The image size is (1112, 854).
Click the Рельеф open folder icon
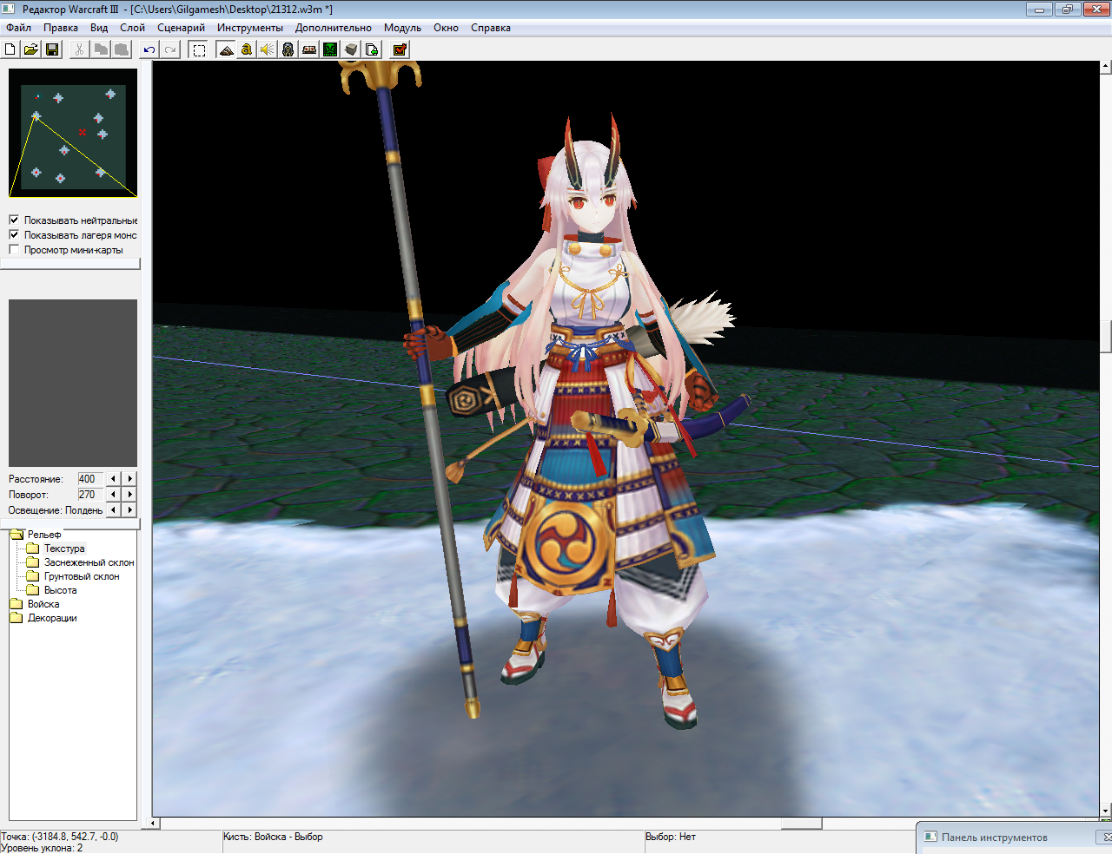coord(17,534)
